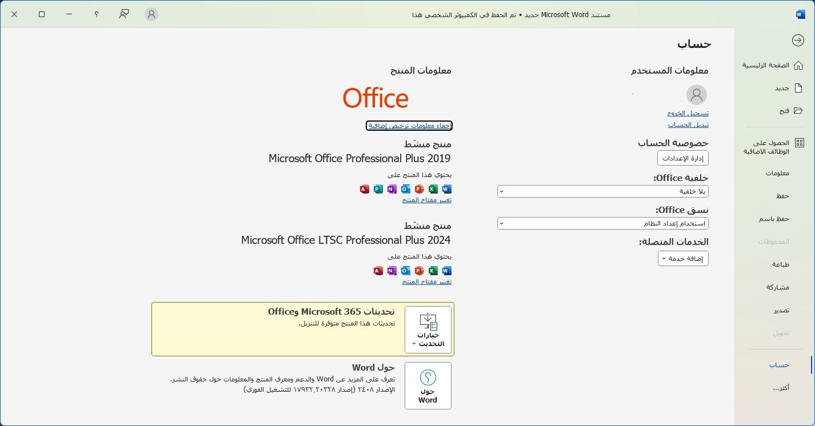Click the user profile icon in the title bar
This screenshot has height=426, width=815.
click(x=151, y=14)
